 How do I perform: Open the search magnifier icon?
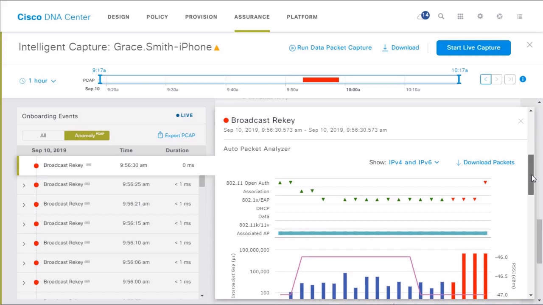(441, 17)
